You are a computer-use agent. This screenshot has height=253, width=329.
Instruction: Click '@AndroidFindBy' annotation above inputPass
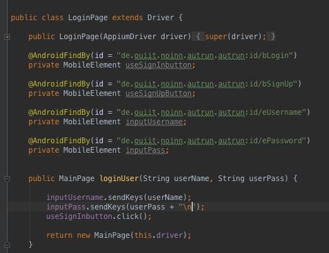[59, 141]
